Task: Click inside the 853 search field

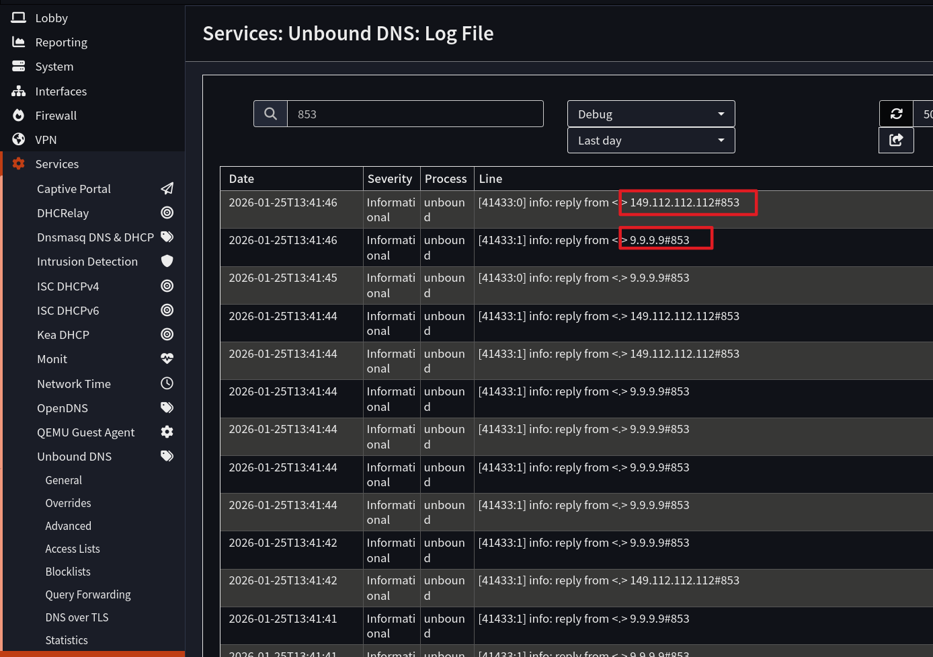Action: tap(415, 113)
